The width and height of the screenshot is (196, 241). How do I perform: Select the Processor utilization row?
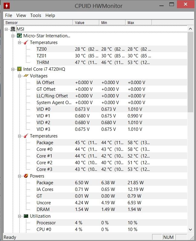[x=111, y=223]
